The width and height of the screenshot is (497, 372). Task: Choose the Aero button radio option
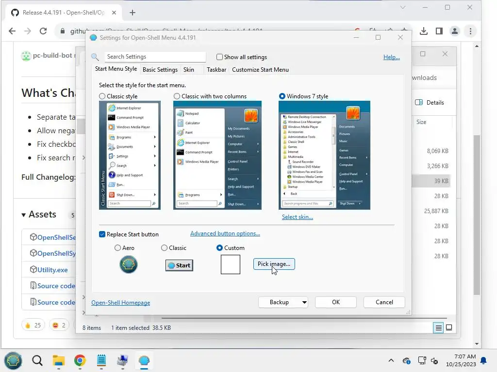(x=117, y=248)
